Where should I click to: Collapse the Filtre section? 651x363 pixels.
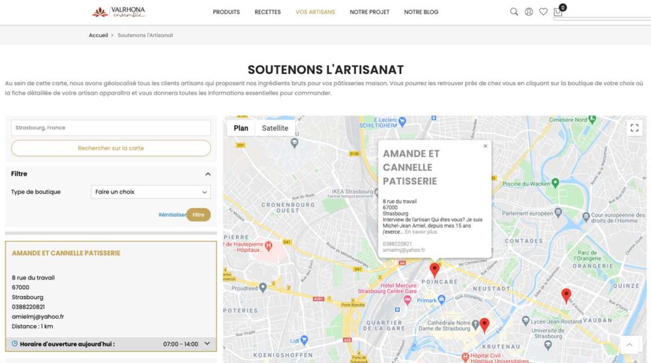pos(207,174)
